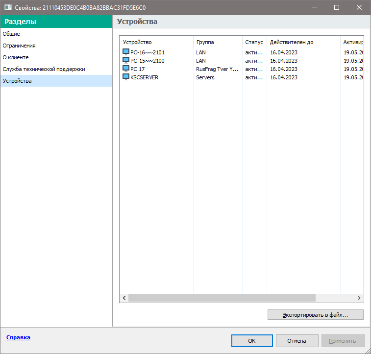Click the LAN group cell for PC-15~~2100

click(201, 61)
